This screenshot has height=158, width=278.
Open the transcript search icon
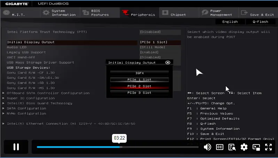click(232, 147)
